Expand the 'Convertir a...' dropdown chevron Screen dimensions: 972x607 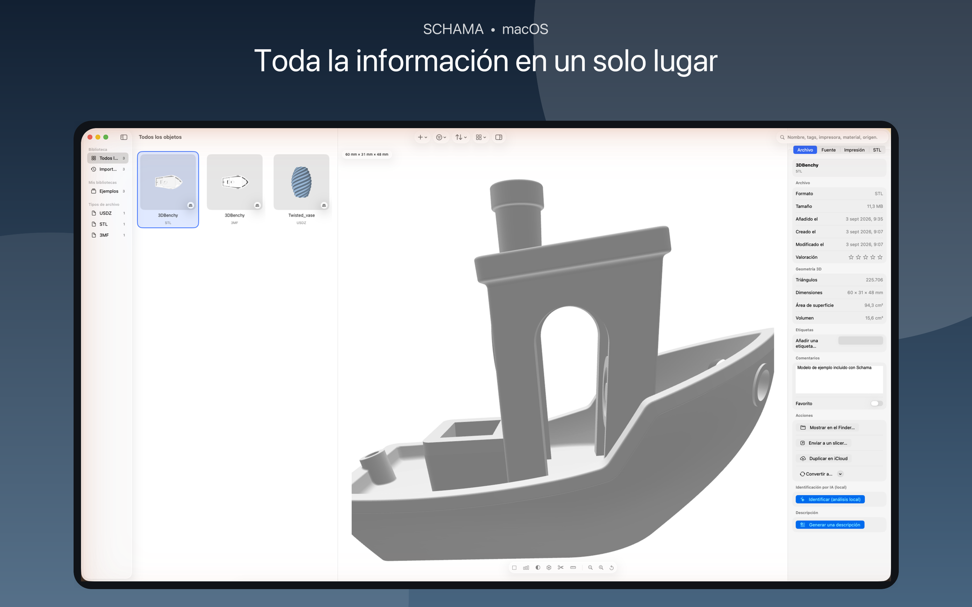coord(840,474)
